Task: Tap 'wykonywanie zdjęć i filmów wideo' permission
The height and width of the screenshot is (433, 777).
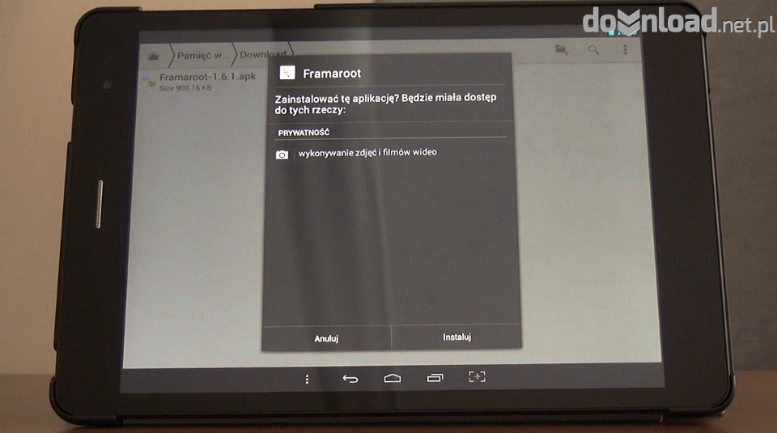Action: pyautogui.click(x=367, y=153)
